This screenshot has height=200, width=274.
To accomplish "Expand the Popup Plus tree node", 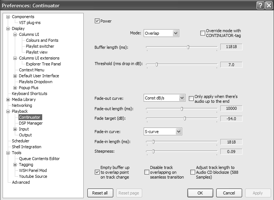I will (15, 88).
